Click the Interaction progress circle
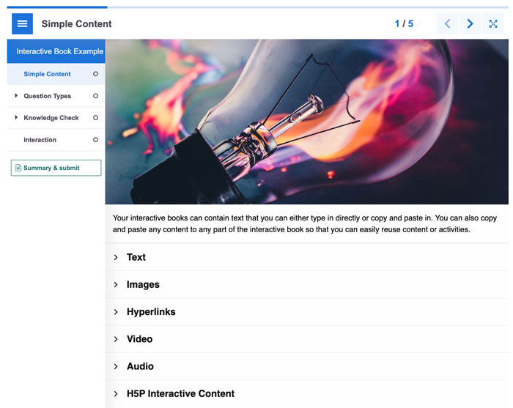The height and width of the screenshot is (408, 513). (95, 140)
